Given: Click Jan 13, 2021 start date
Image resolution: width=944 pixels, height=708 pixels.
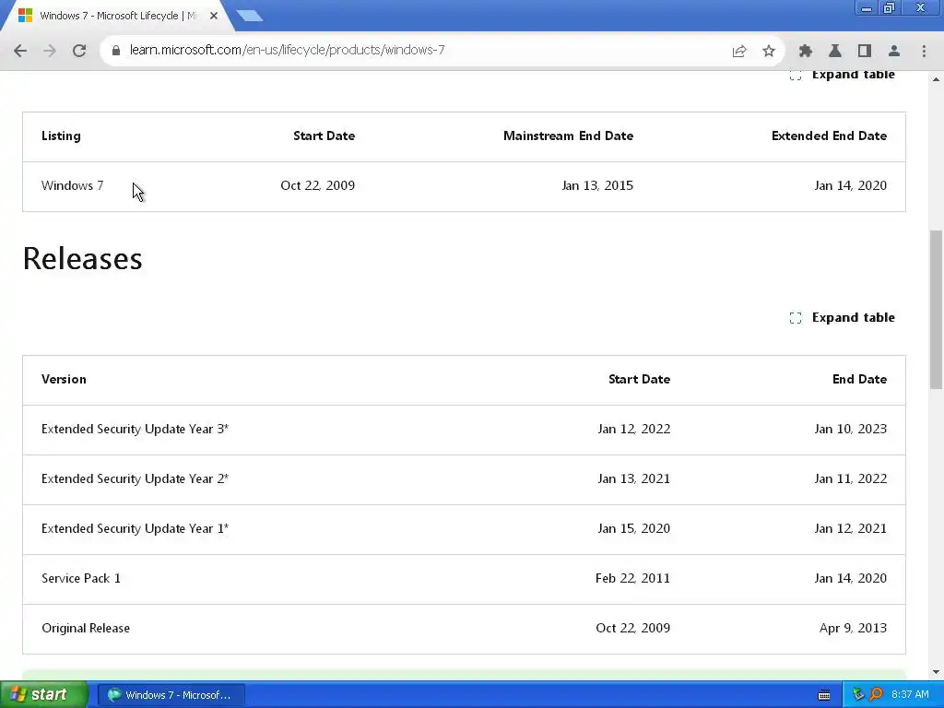Looking at the screenshot, I should (x=633, y=478).
